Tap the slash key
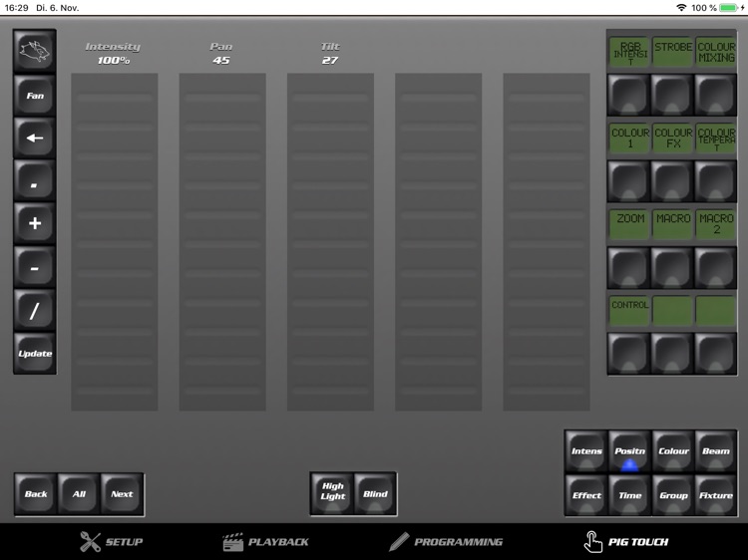 [34, 311]
